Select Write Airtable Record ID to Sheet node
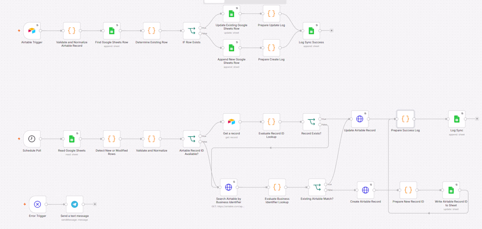Image resolution: width=482 pixels, height=229 pixels. coord(451,190)
